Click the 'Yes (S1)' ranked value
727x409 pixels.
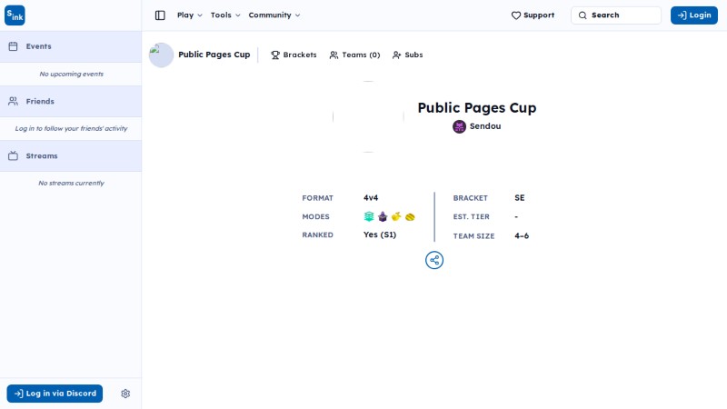(x=380, y=234)
